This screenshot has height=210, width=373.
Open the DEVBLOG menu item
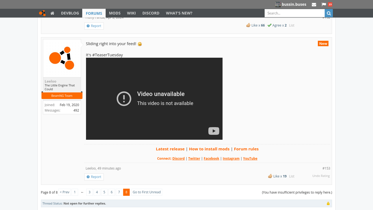[x=70, y=13]
